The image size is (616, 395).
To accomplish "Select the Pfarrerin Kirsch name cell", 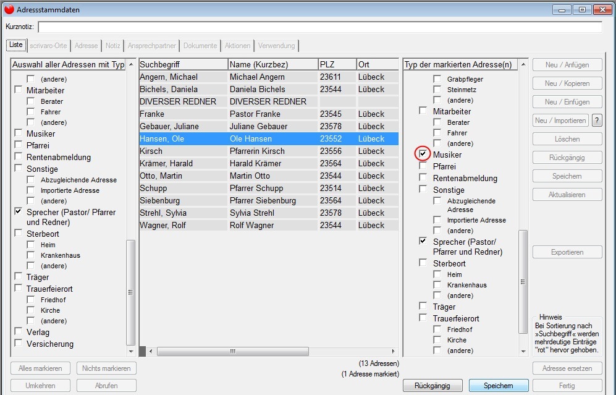I will [x=273, y=151].
